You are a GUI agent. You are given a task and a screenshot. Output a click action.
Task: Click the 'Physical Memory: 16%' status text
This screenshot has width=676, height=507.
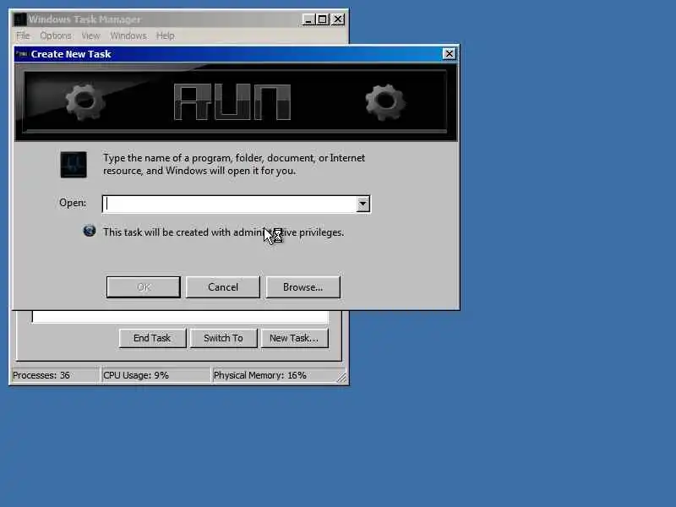[x=260, y=375]
